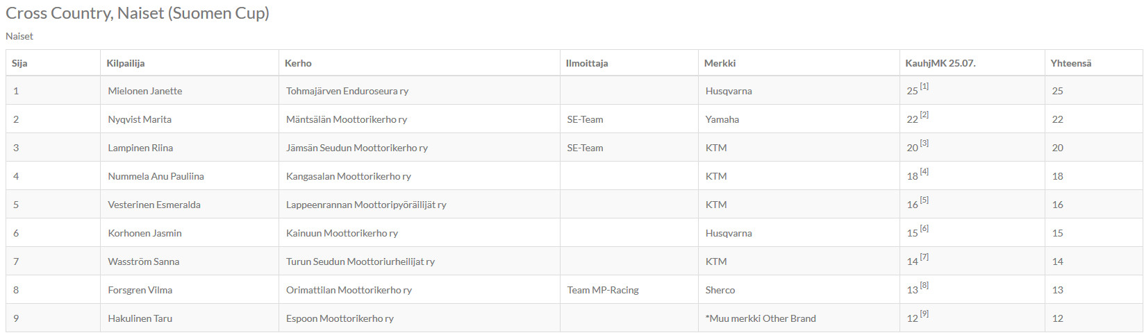
Task: Click footnote [5] beside 16 points
Action: click(925, 200)
